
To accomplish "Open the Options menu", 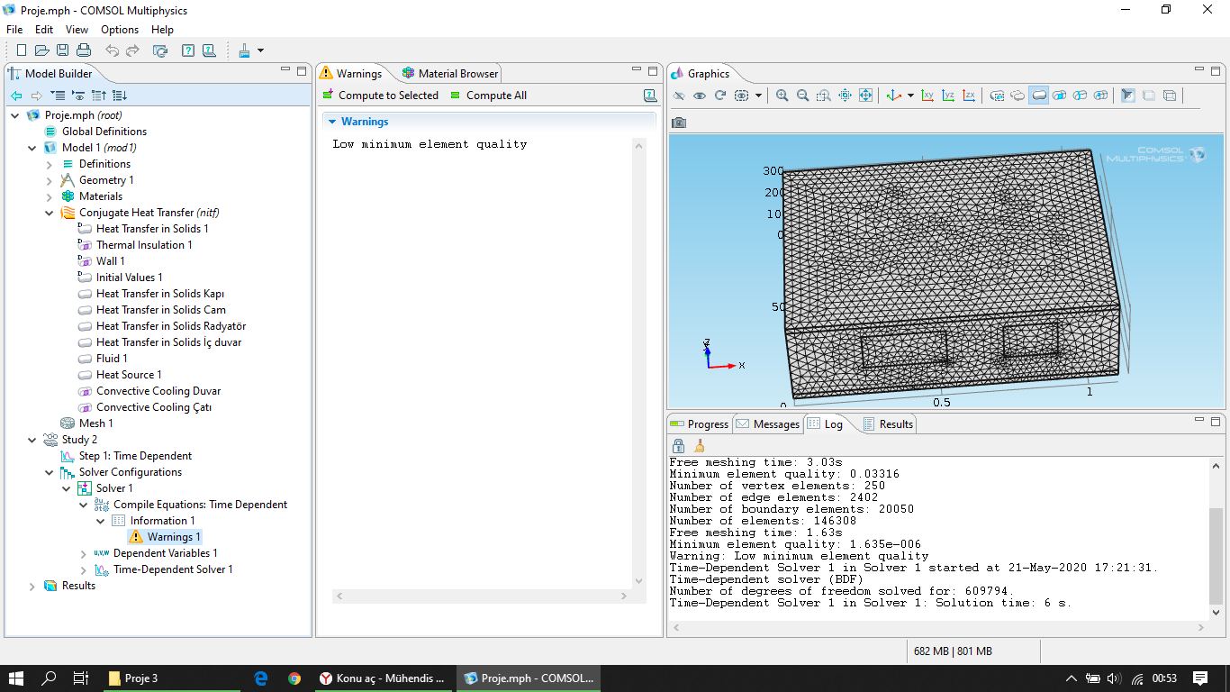I will (120, 30).
